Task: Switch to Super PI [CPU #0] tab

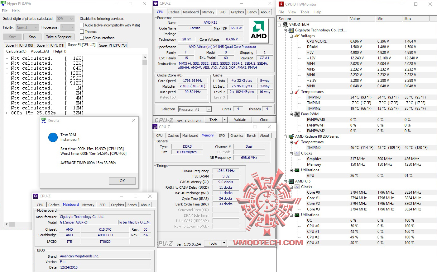Action: [19, 45]
